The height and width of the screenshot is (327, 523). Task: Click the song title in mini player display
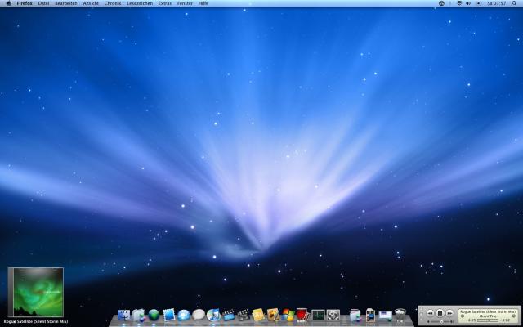click(489, 311)
